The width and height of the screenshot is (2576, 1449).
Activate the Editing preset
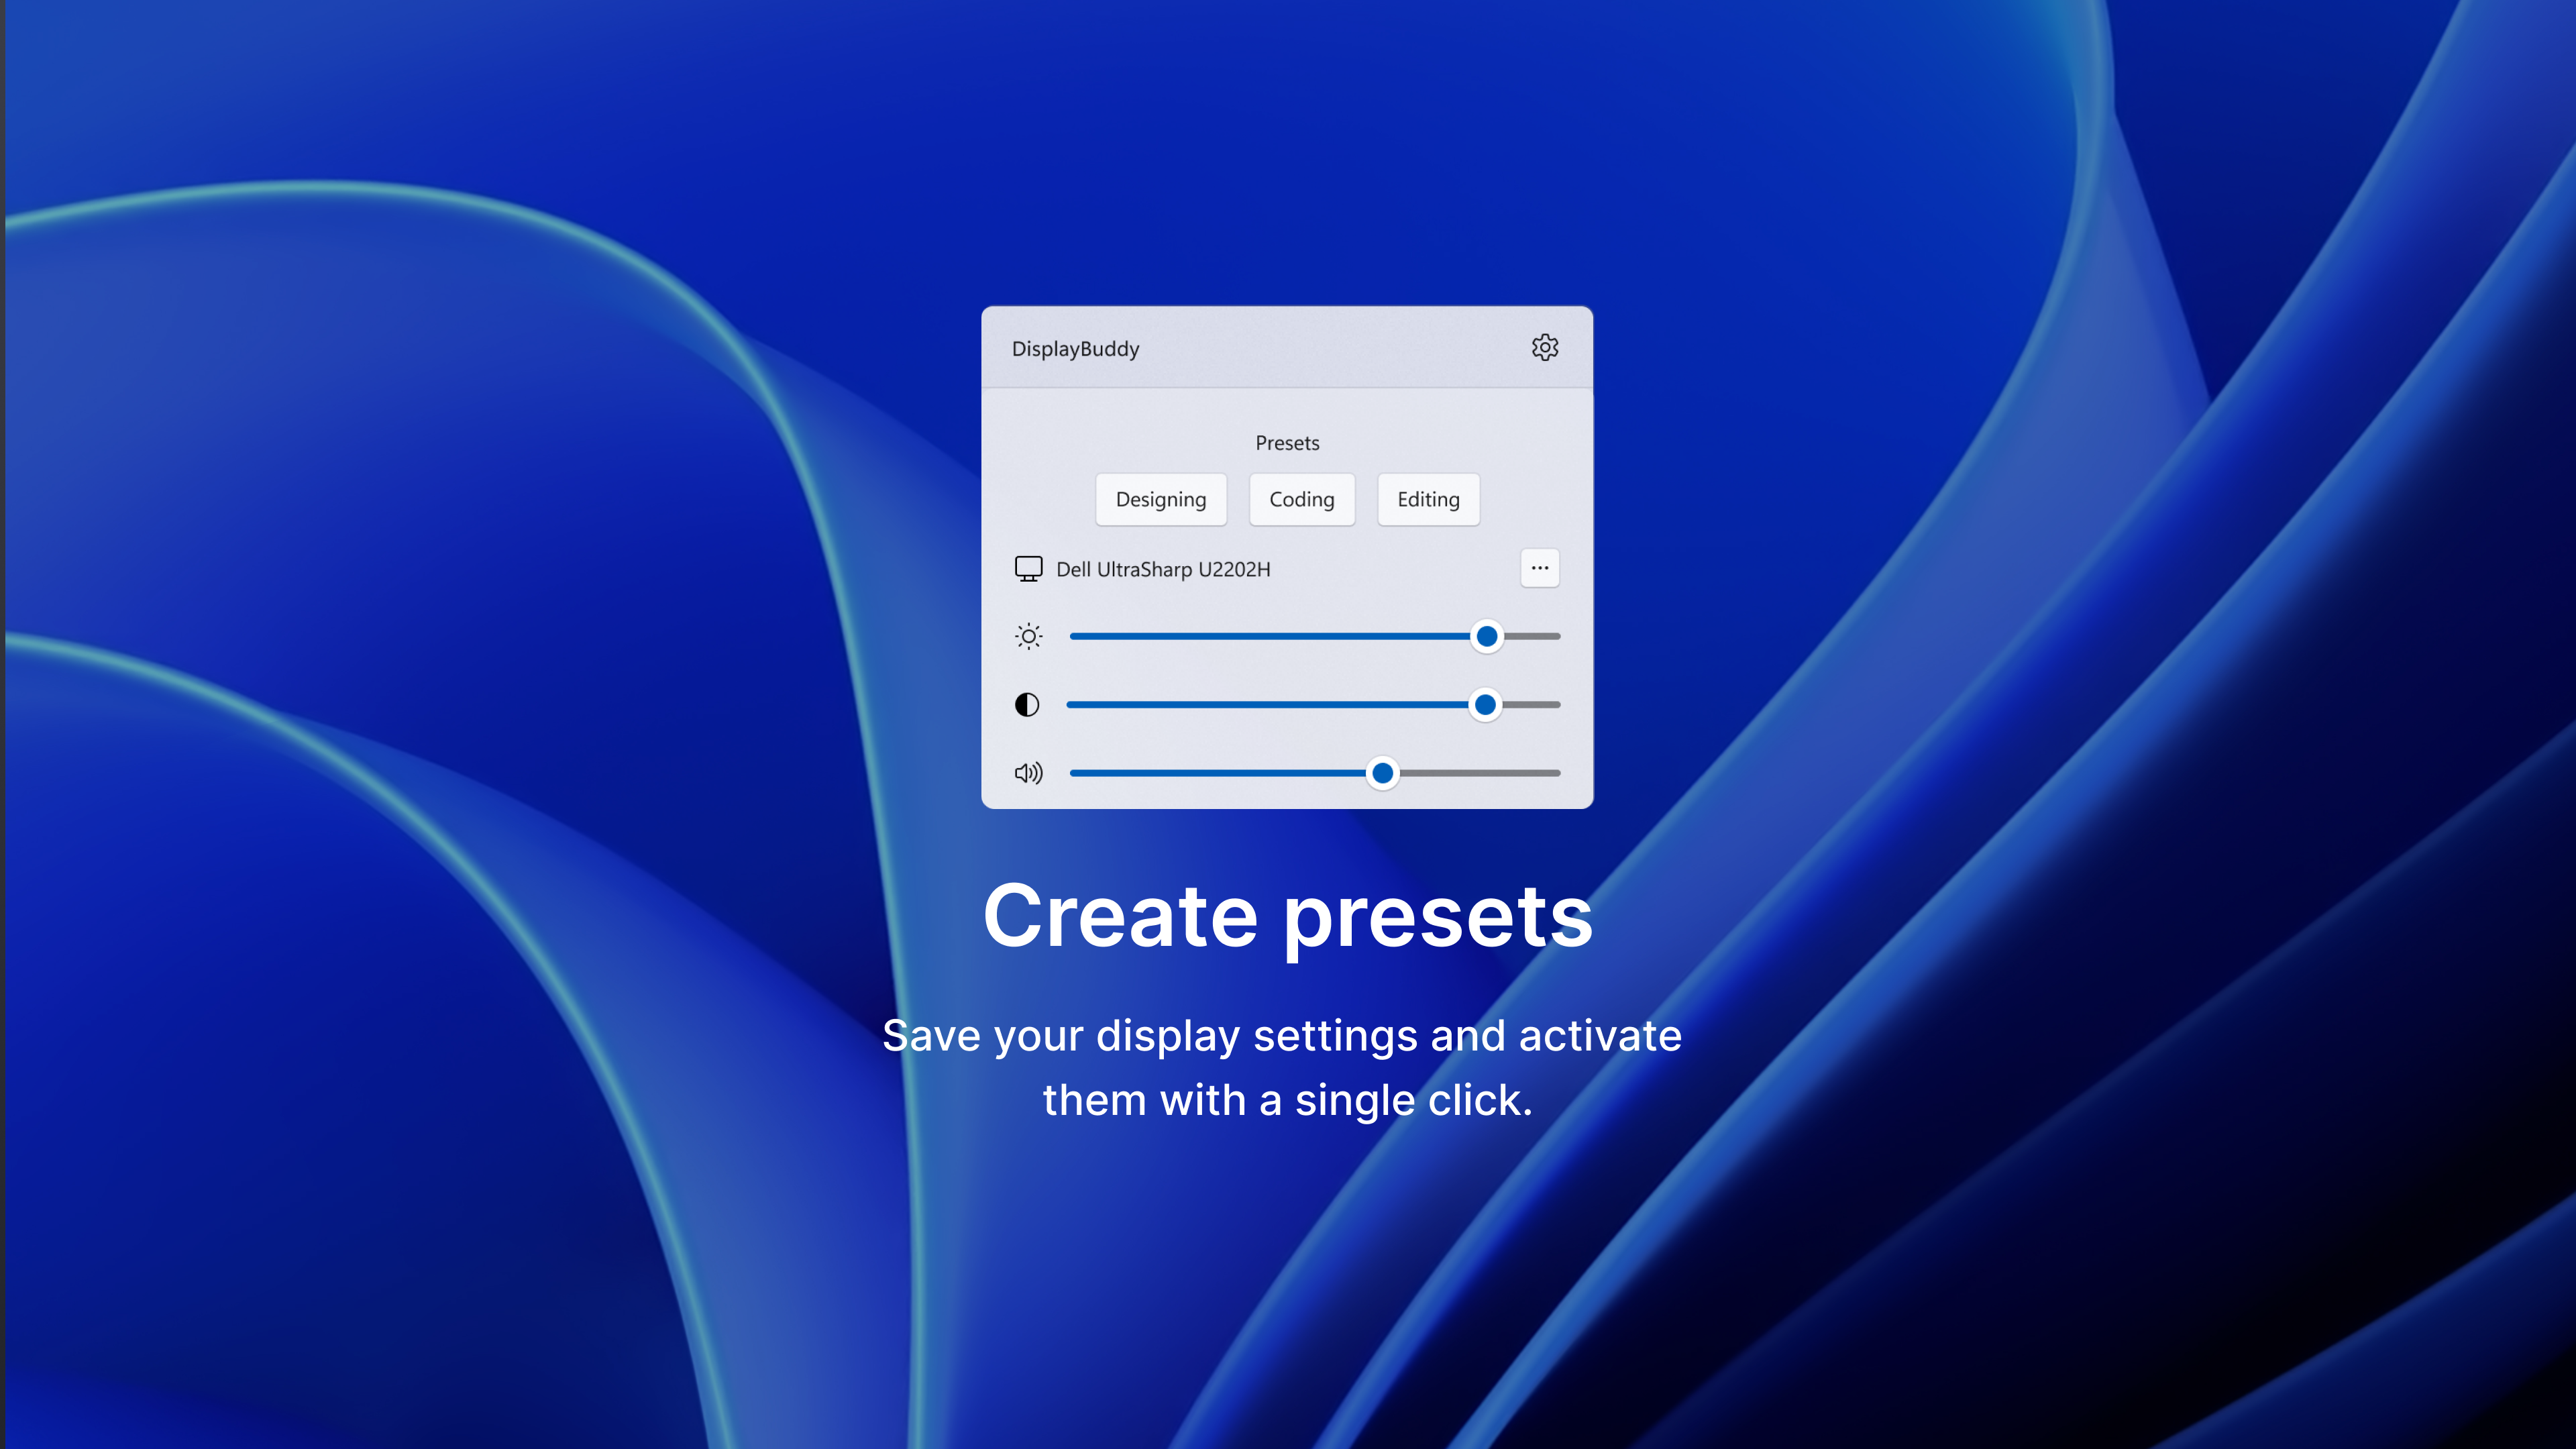1428,499
